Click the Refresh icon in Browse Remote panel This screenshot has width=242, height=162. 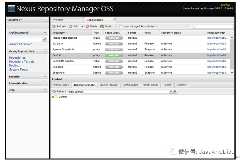click(x=54, y=91)
